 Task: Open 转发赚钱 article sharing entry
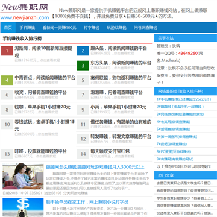click(121, 136)
